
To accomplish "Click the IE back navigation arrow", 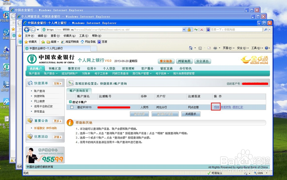I will [x=27, y=30].
